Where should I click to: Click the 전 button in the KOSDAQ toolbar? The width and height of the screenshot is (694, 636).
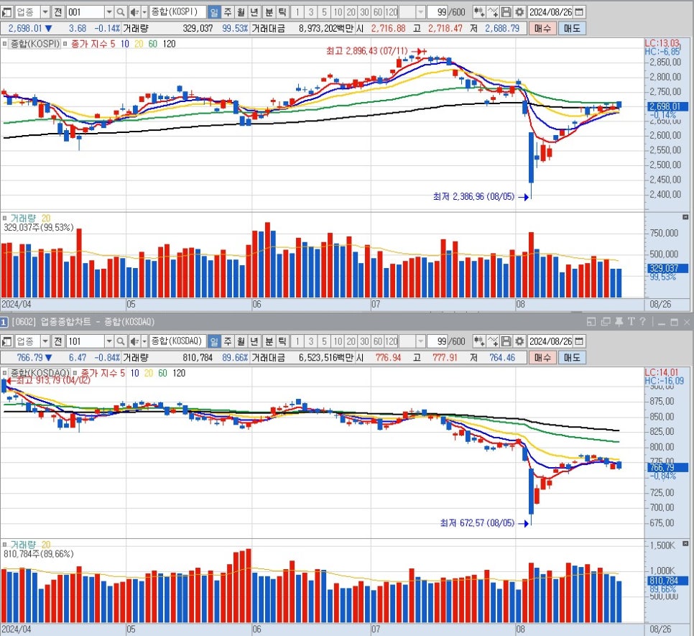[58, 341]
